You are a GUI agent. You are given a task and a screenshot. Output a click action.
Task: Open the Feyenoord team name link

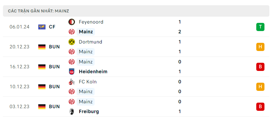(91, 22)
